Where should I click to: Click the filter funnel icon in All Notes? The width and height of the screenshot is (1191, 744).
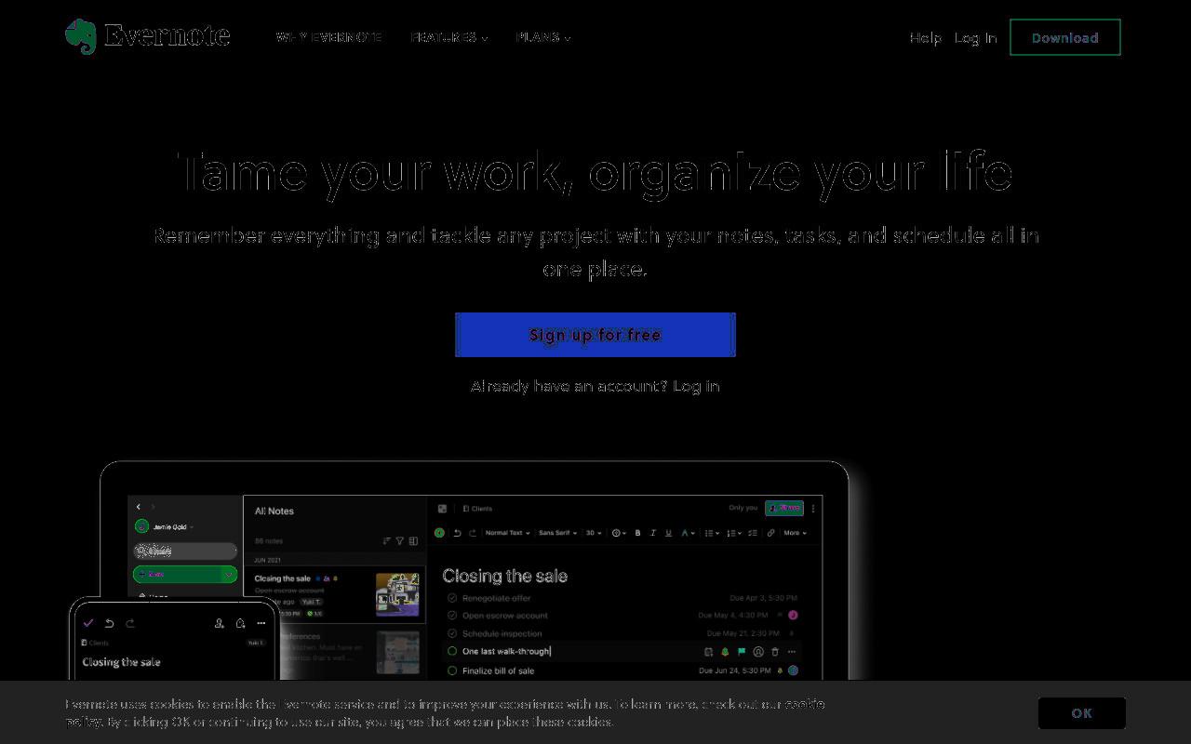400,540
